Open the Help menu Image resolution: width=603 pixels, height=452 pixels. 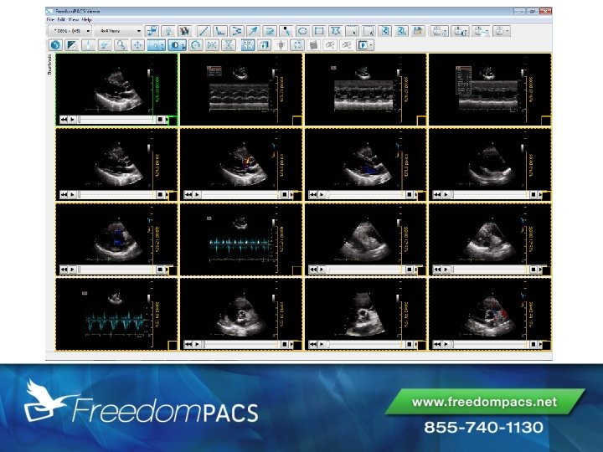tap(86, 19)
